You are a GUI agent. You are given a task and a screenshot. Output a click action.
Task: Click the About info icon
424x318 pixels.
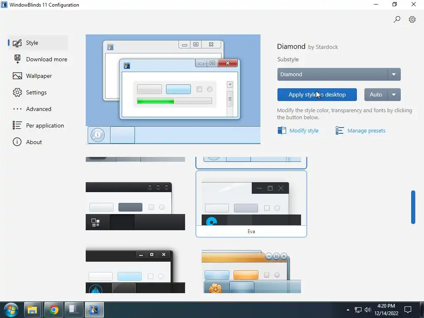point(17,142)
